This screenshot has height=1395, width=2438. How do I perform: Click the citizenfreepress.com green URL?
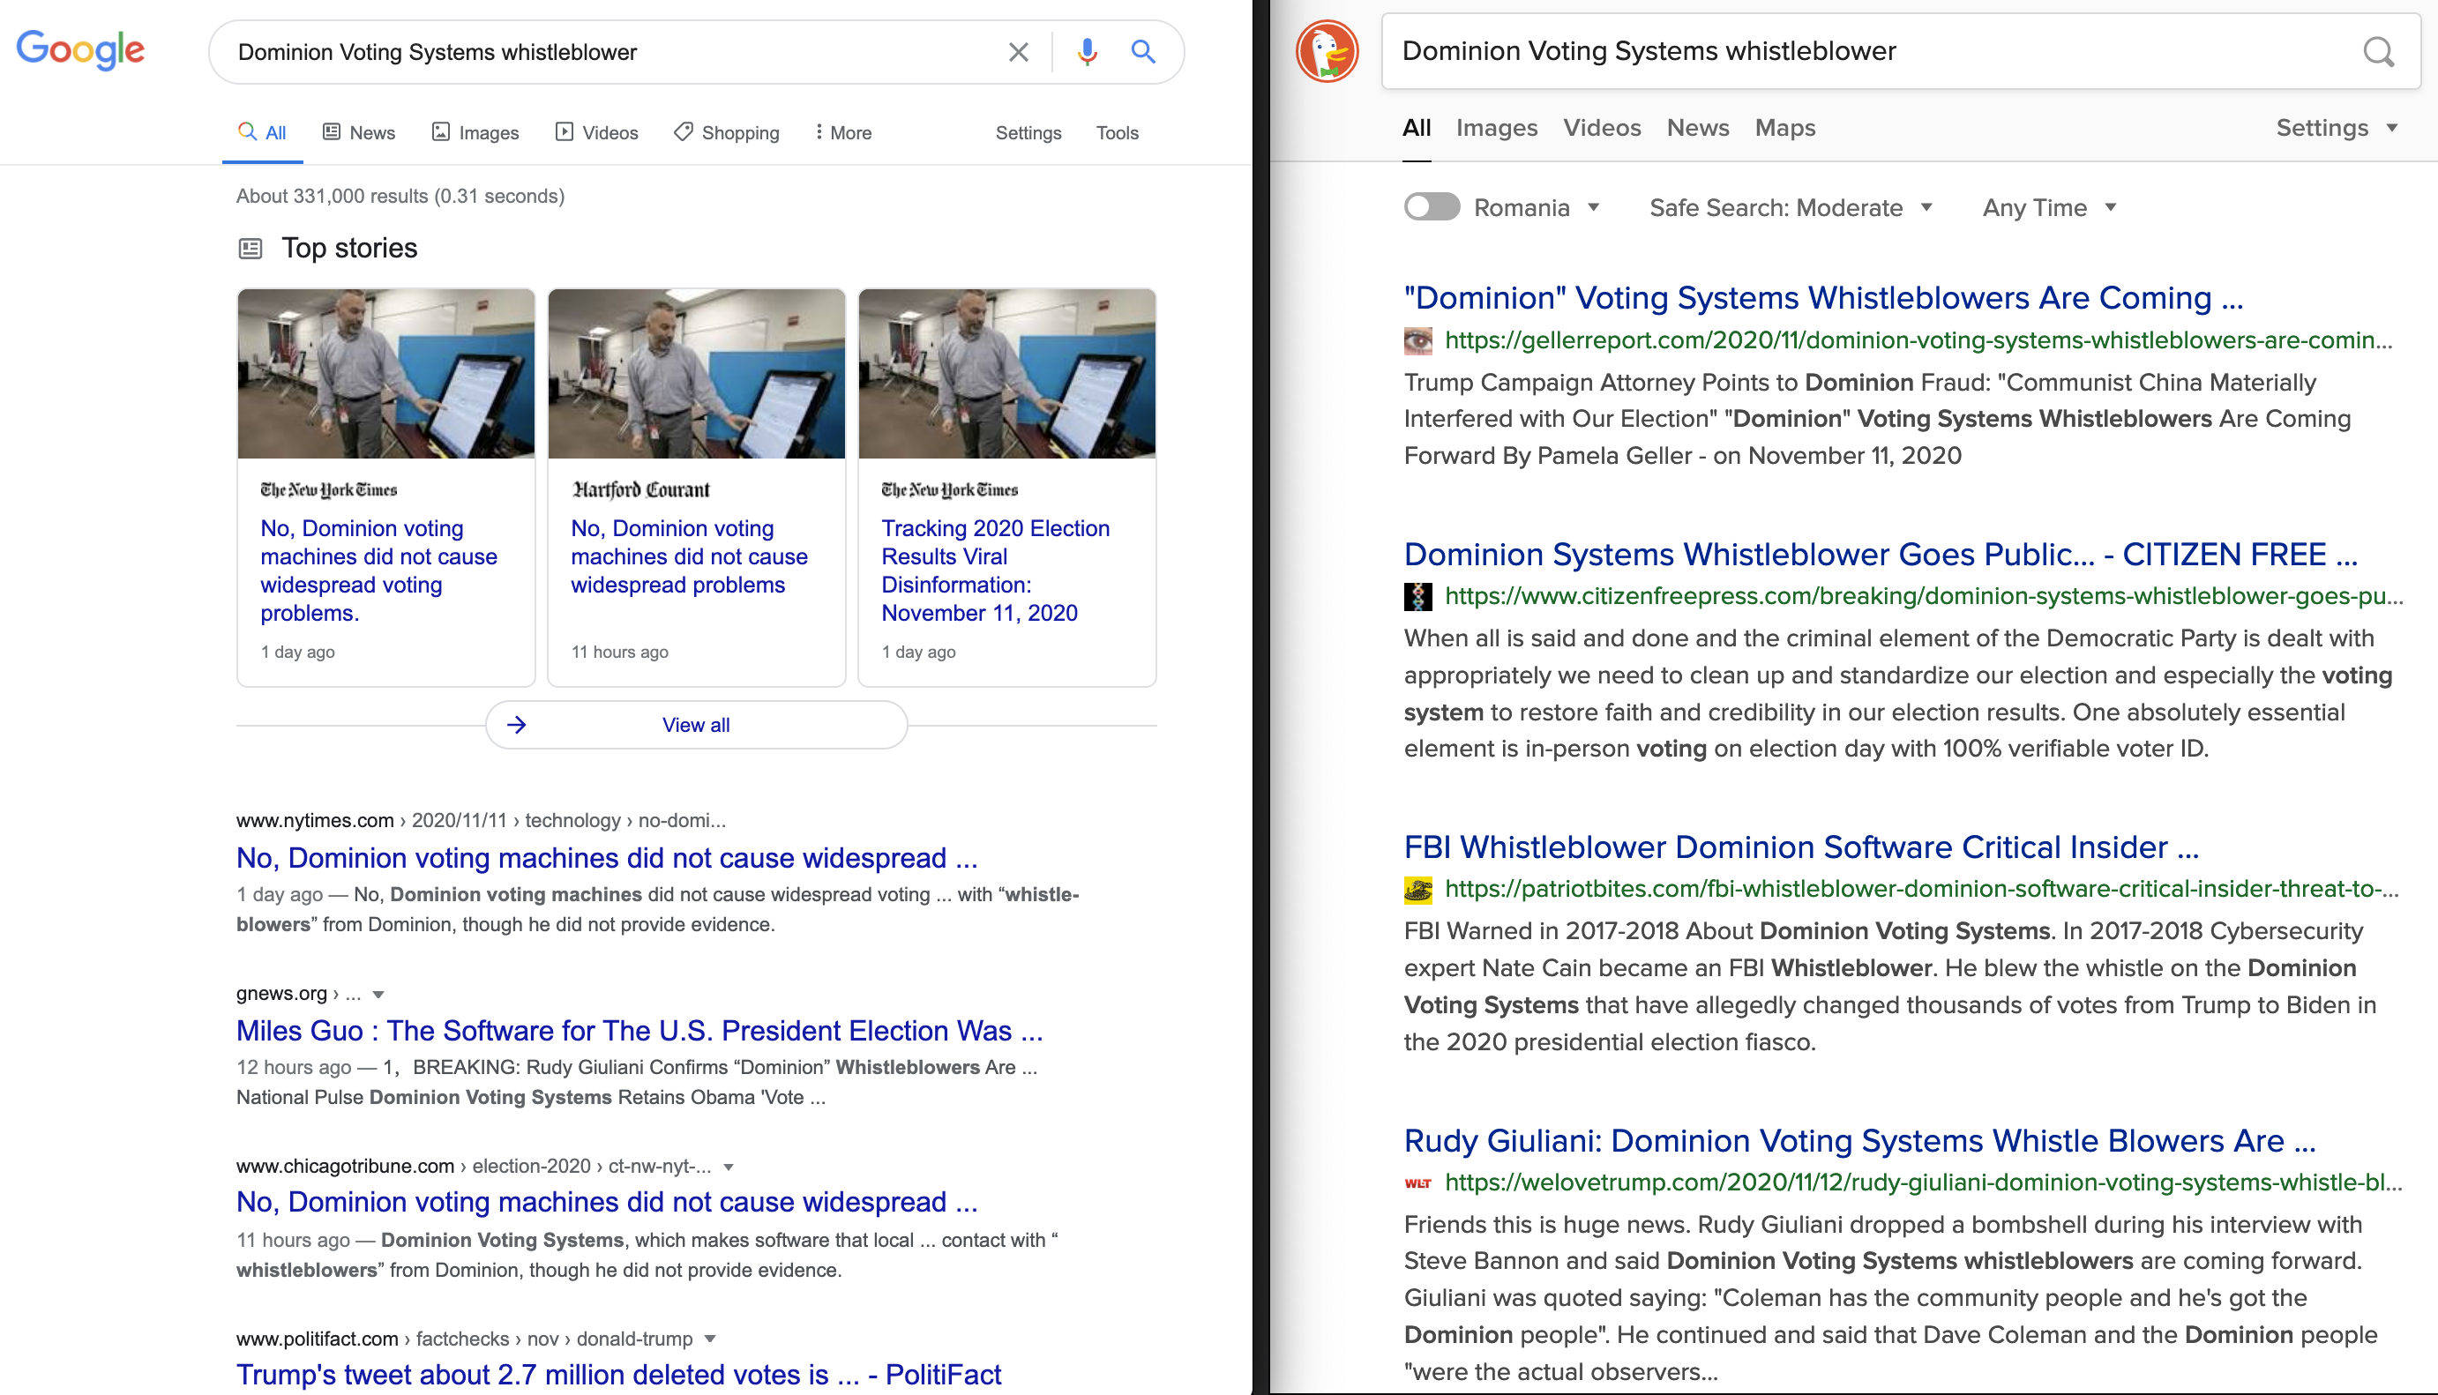pos(1925,596)
